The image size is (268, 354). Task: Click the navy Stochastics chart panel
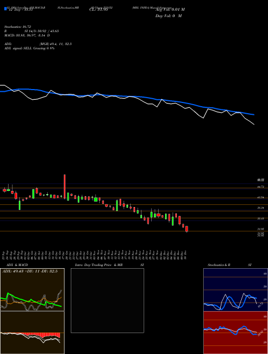[x=235, y=290]
